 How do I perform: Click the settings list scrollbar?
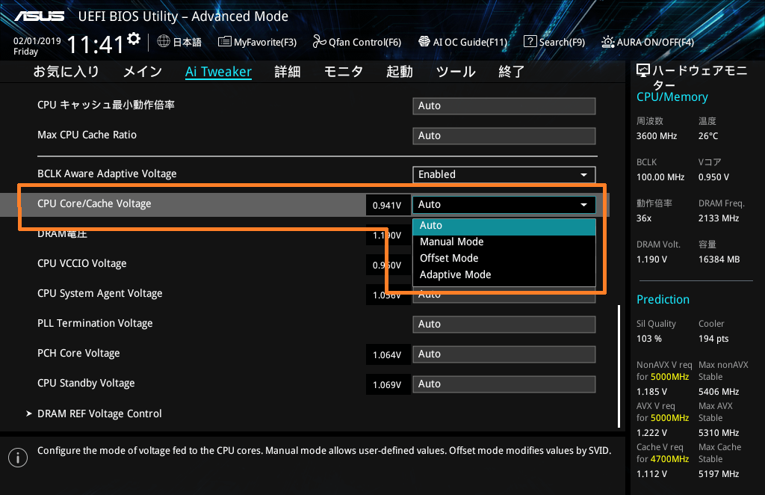[x=619, y=366]
